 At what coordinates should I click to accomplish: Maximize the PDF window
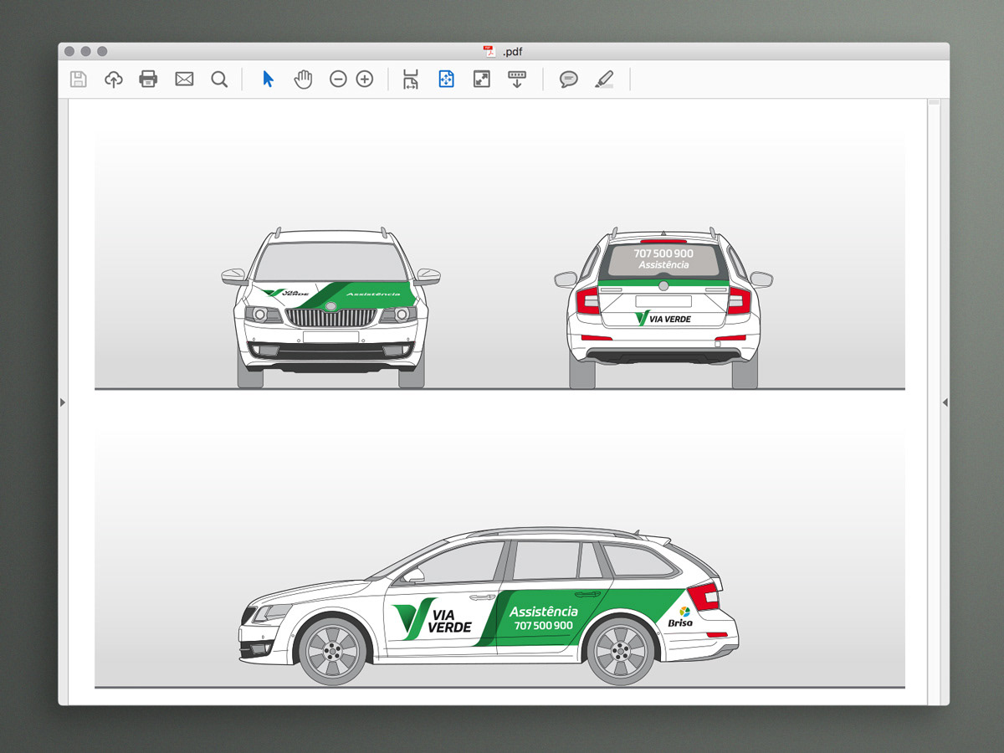[x=102, y=52]
